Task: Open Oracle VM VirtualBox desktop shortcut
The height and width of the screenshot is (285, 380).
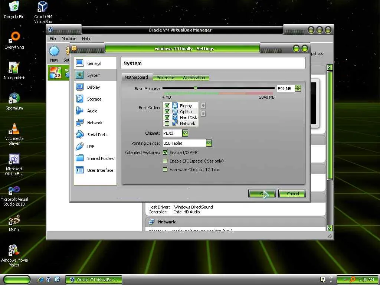Action: pos(43,12)
